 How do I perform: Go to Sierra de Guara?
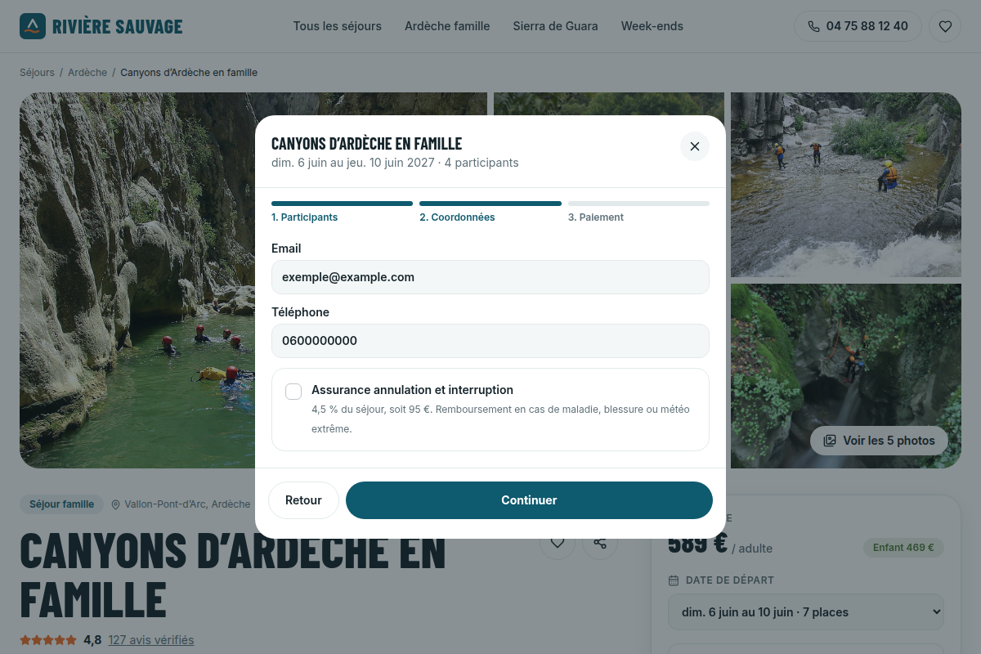(x=555, y=26)
